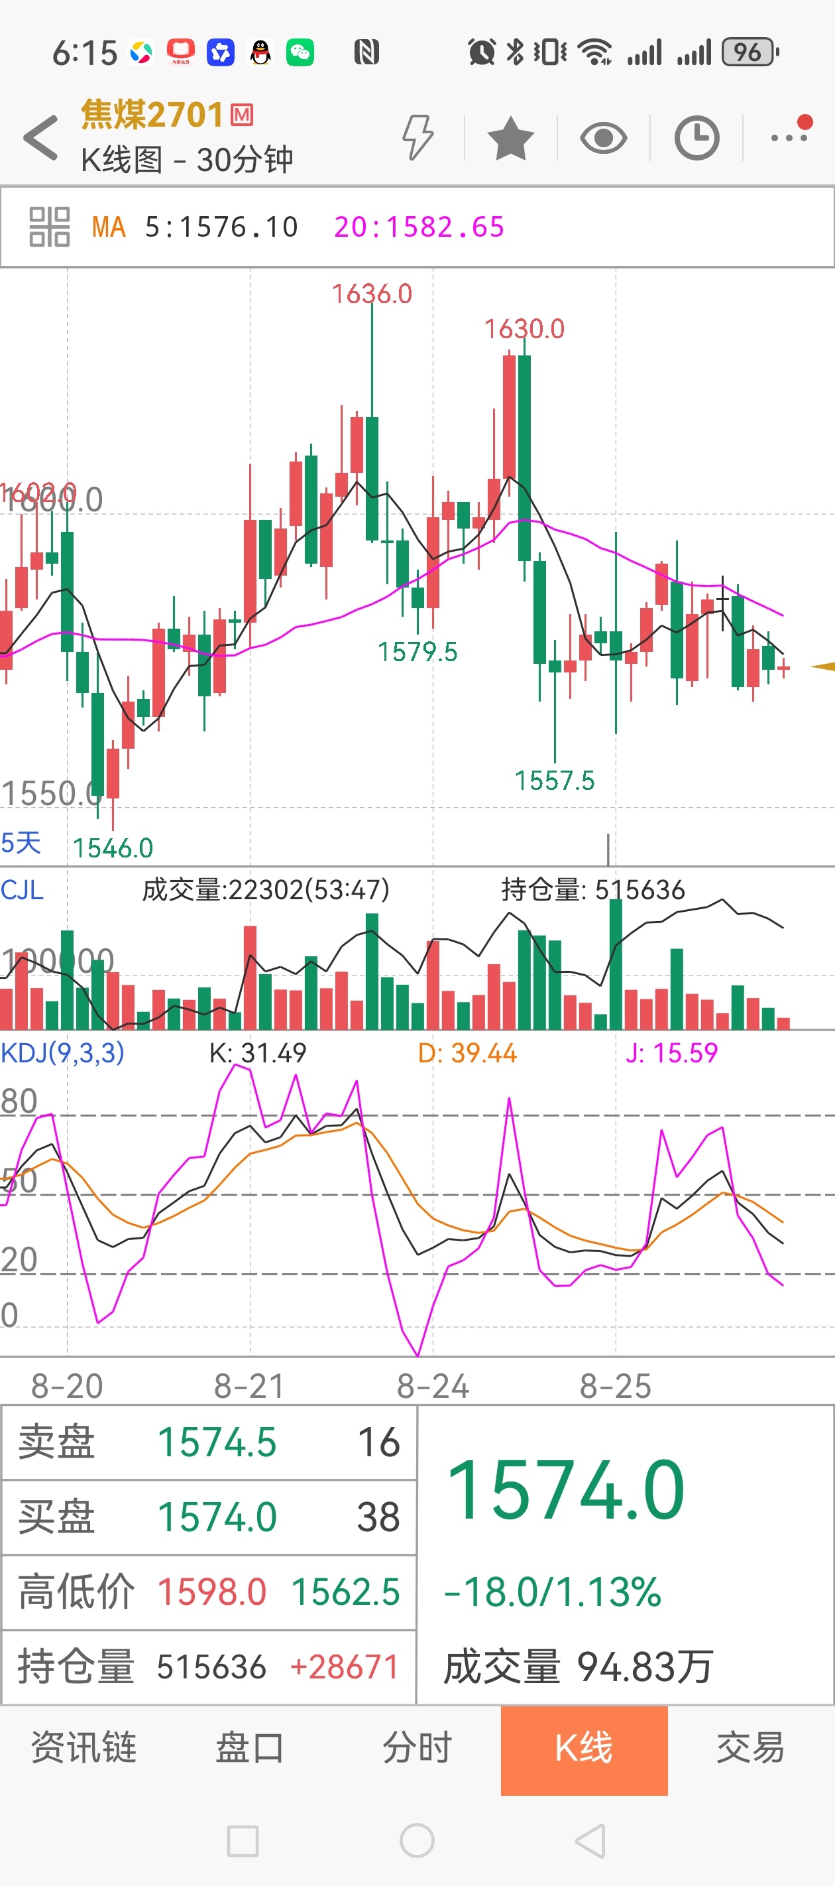Viewport: 835px width, 1886px height.
Task: Tap the 卖盘 1574.5 ask price row
Action: click(209, 1442)
